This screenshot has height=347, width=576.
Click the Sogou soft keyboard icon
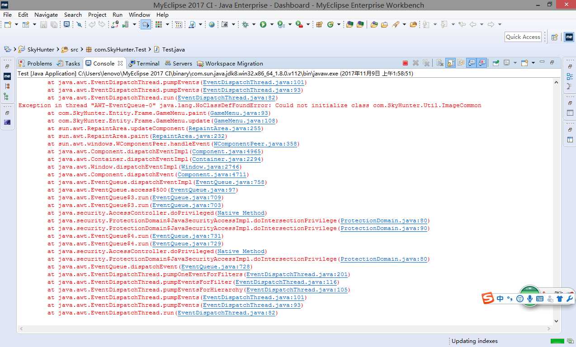[539, 299]
